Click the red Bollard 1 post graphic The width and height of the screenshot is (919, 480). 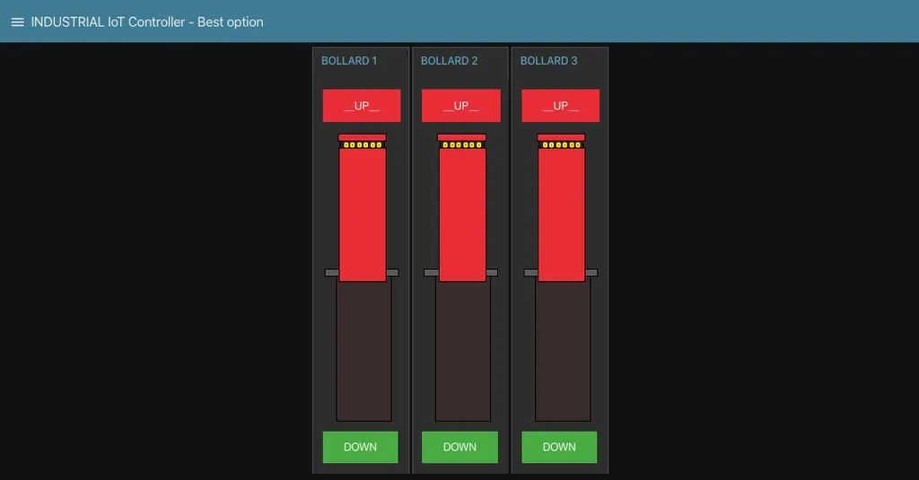tap(363, 214)
